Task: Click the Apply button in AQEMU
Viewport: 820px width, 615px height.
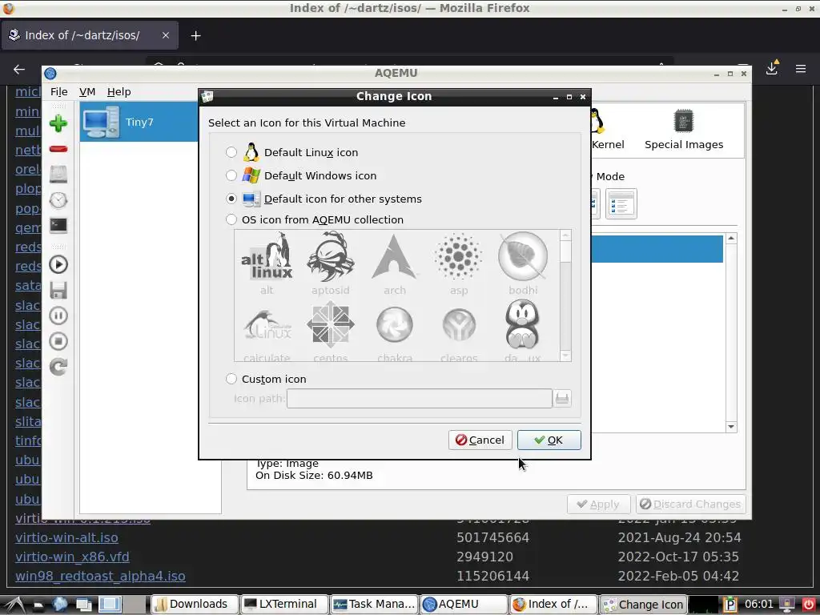Action: pyautogui.click(x=598, y=504)
